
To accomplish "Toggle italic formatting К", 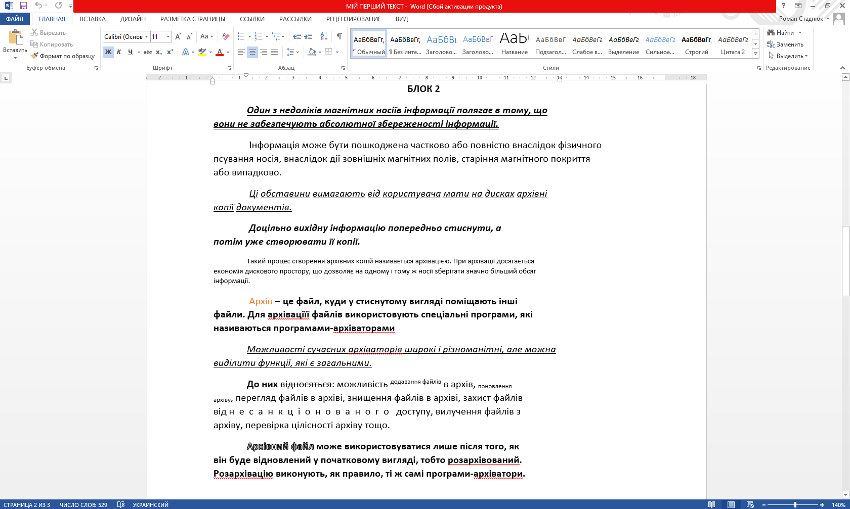I will pos(119,52).
